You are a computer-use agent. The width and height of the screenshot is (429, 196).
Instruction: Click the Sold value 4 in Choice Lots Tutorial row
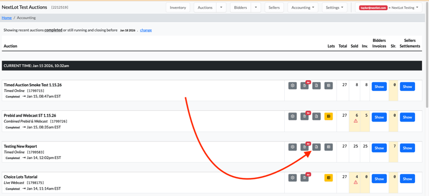[357, 177]
